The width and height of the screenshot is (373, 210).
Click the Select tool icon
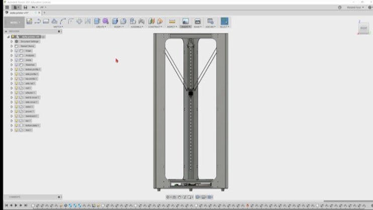tap(224, 21)
